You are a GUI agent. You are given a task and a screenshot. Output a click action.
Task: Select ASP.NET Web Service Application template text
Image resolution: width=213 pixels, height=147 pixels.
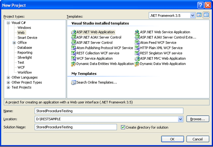click(x=165, y=32)
